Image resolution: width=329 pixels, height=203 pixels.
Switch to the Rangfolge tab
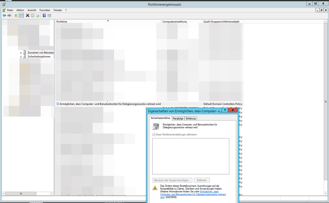pyautogui.click(x=178, y=118)
